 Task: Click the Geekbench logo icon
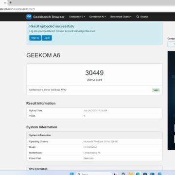[29, 17]
